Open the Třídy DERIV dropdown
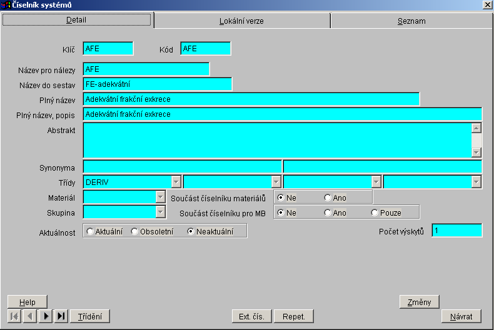This screenshot has height=330, width=494. 176,182
